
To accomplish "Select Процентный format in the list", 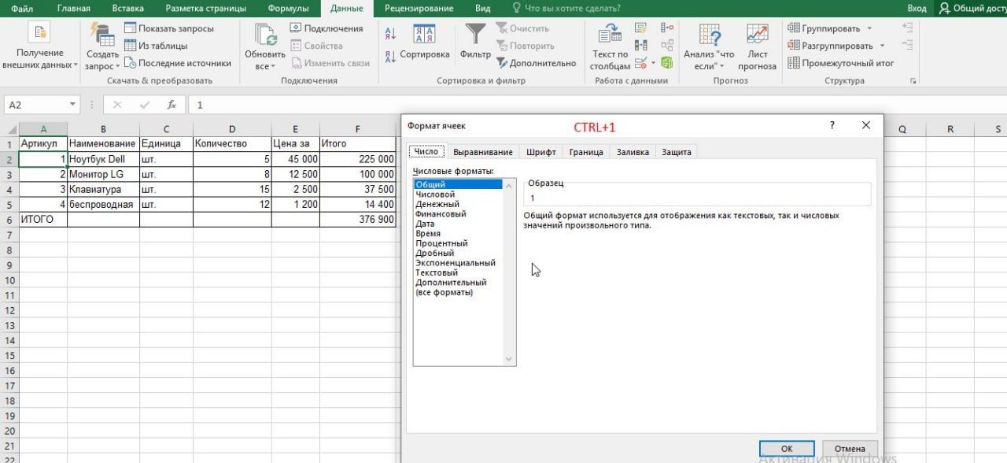I will point(441,243).
